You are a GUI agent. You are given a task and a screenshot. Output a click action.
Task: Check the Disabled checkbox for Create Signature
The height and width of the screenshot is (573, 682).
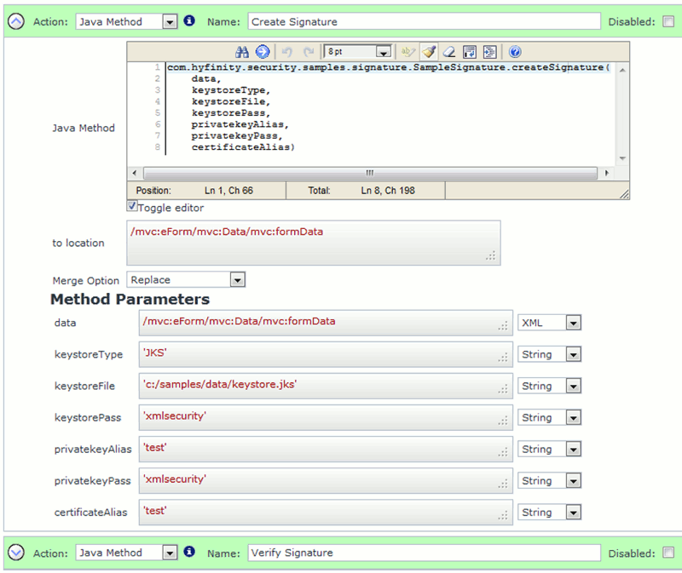tap(668, 20)
